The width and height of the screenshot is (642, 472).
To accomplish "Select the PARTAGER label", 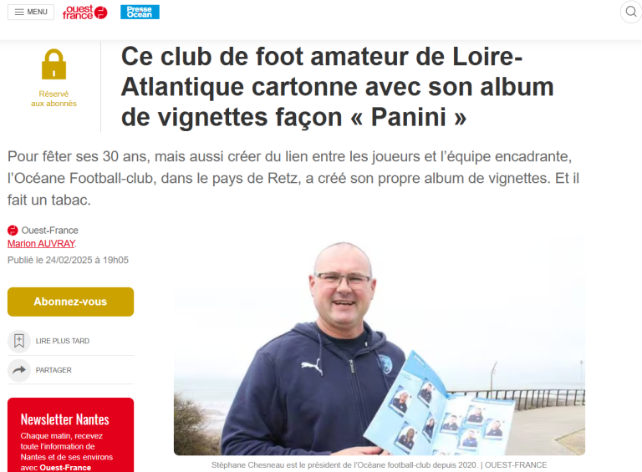I will click(53, 370).
